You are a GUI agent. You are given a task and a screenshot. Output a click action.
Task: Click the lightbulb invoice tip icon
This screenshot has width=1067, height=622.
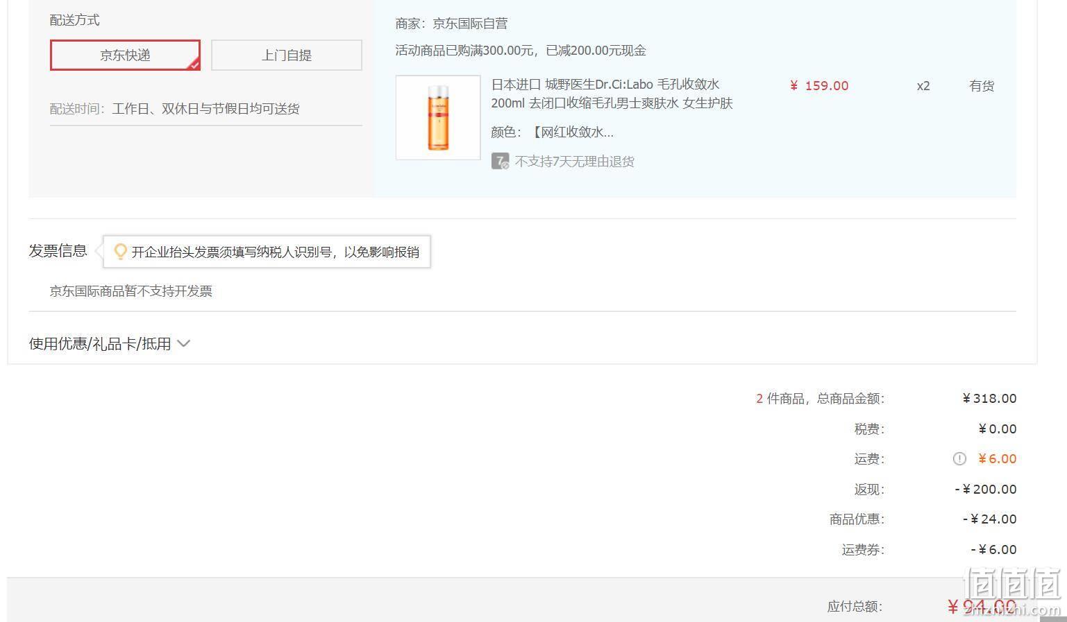tap(120, 252)
